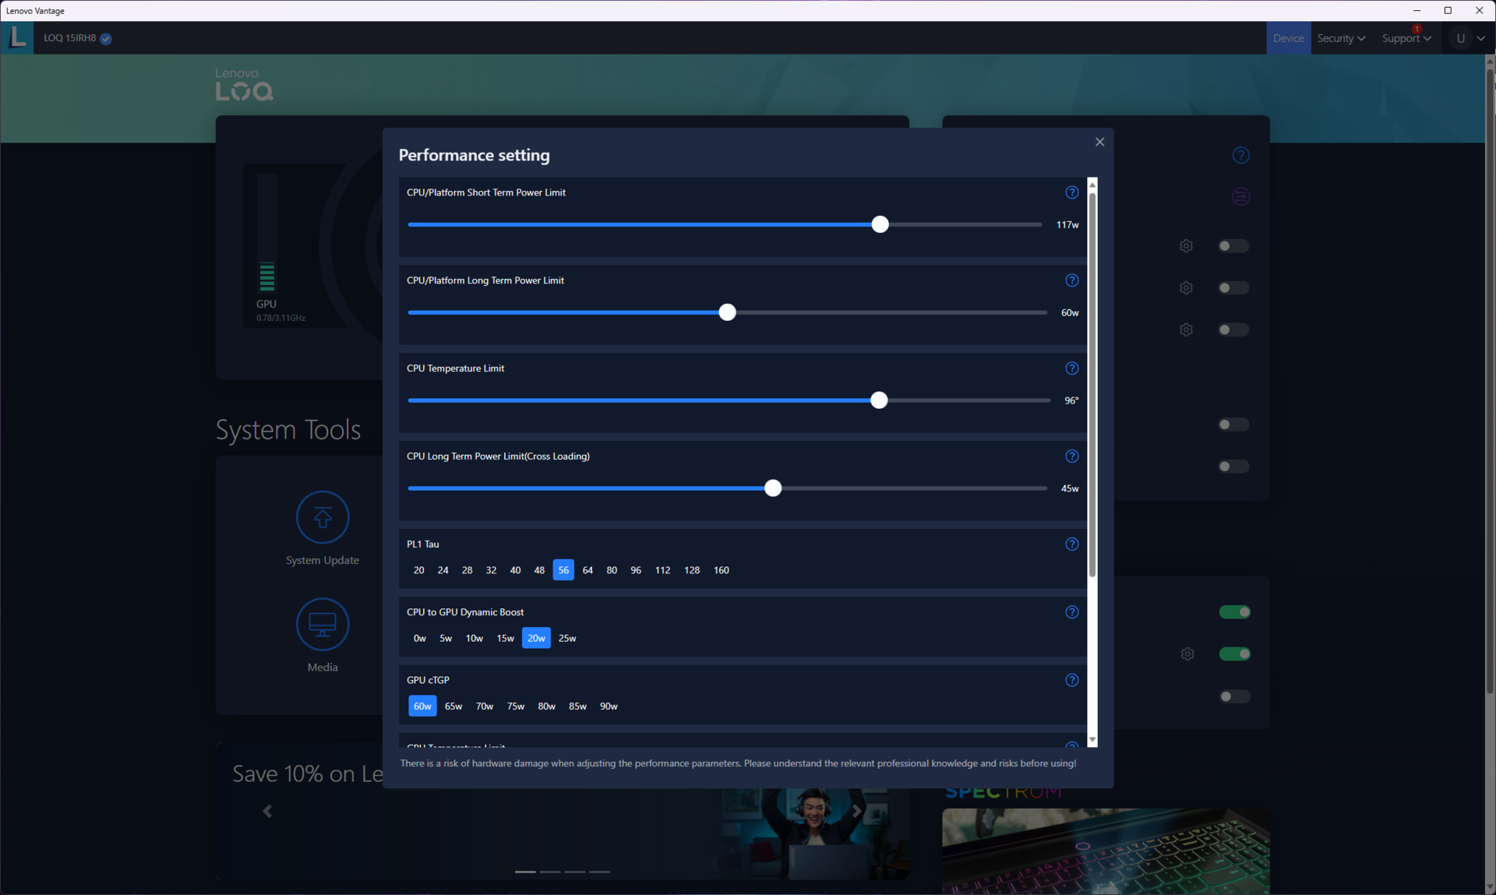
Task: Click the CPU/Platform Long Term Power Limit slider handle
Action: click(727, 312)
